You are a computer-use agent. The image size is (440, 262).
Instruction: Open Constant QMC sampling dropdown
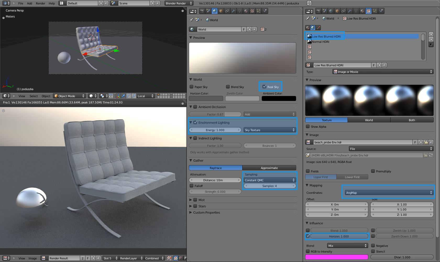270,180
